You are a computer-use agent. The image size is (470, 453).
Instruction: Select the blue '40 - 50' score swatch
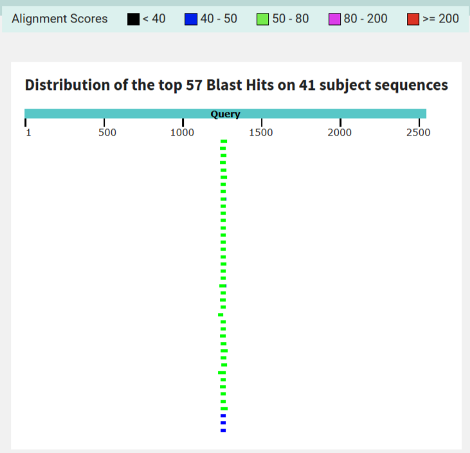coord(191,19)
